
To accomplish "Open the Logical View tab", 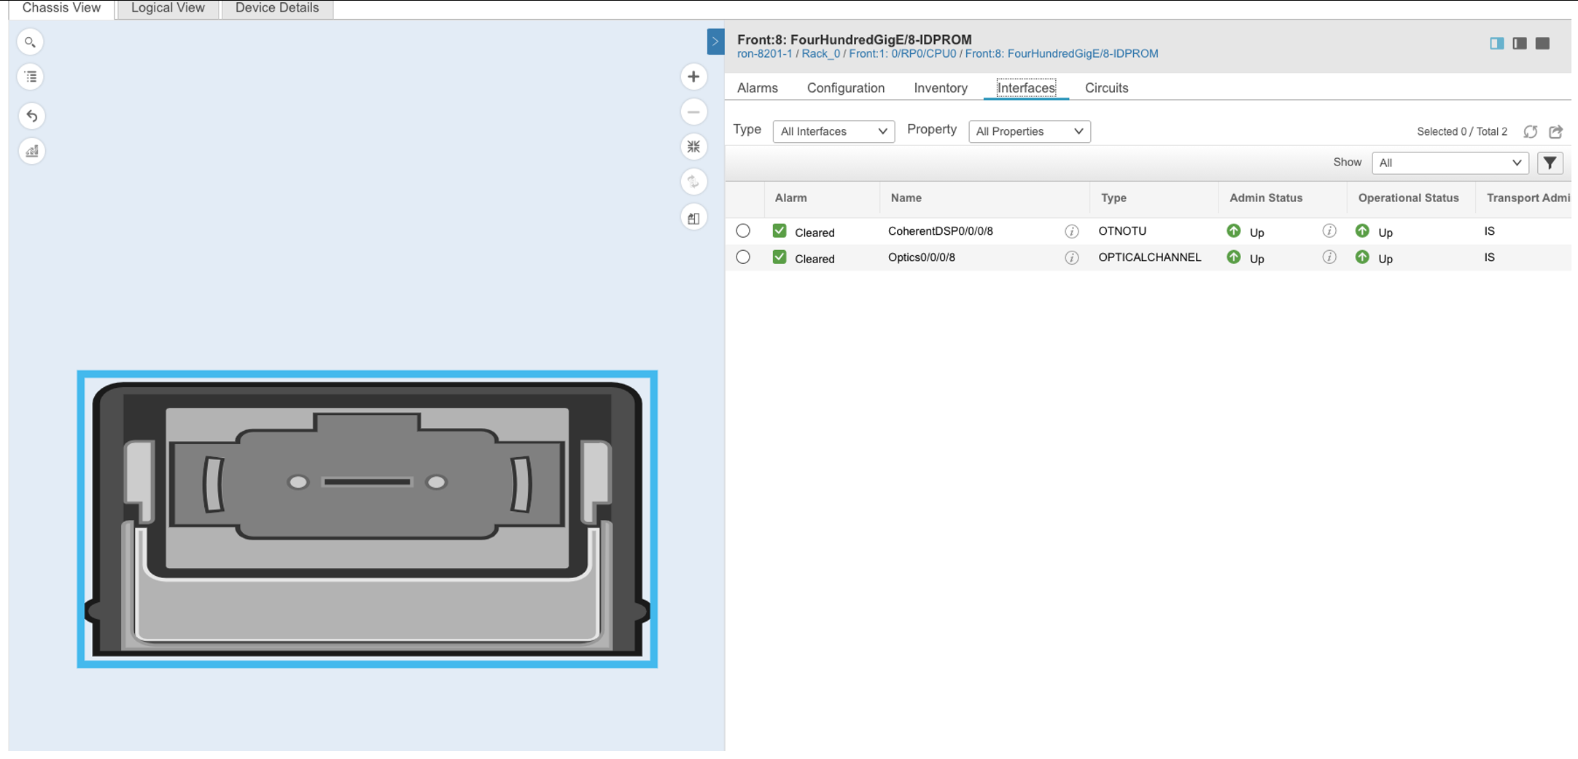I will [x=166, y=8].
